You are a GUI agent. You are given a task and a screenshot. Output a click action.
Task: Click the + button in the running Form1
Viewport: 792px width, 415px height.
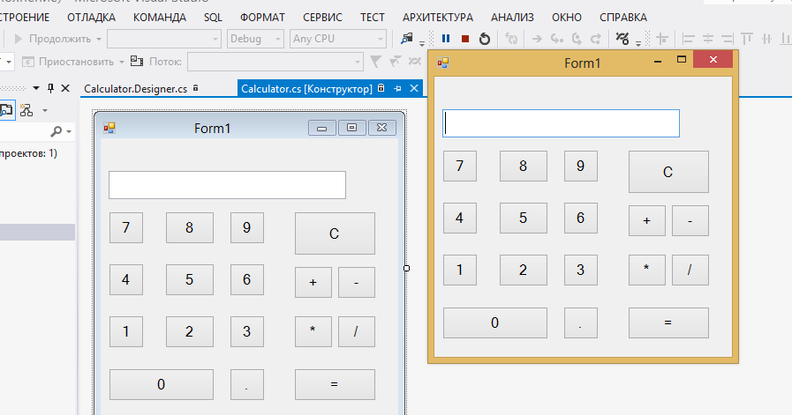(646, 220)
